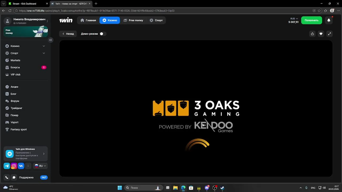Screen dimensions: 342x192
Task: Select the Казино top tab
Action: click(110, 20)
